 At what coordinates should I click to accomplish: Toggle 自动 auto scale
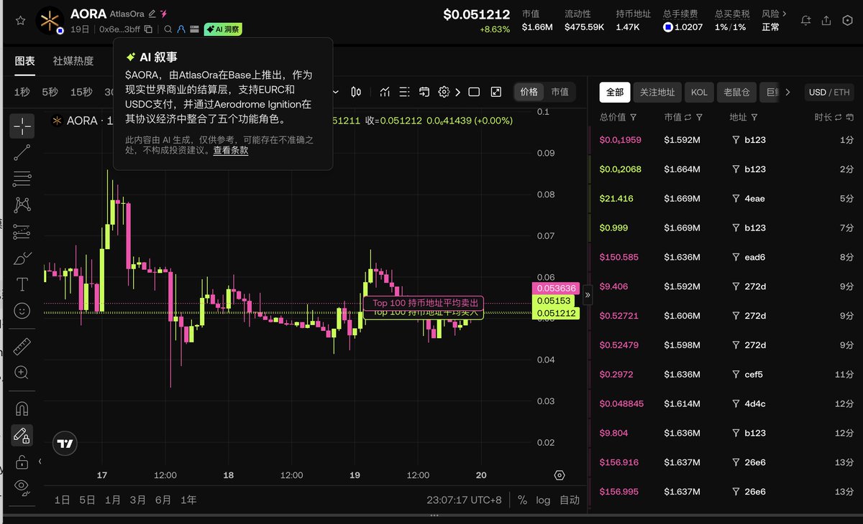(570, 500)
